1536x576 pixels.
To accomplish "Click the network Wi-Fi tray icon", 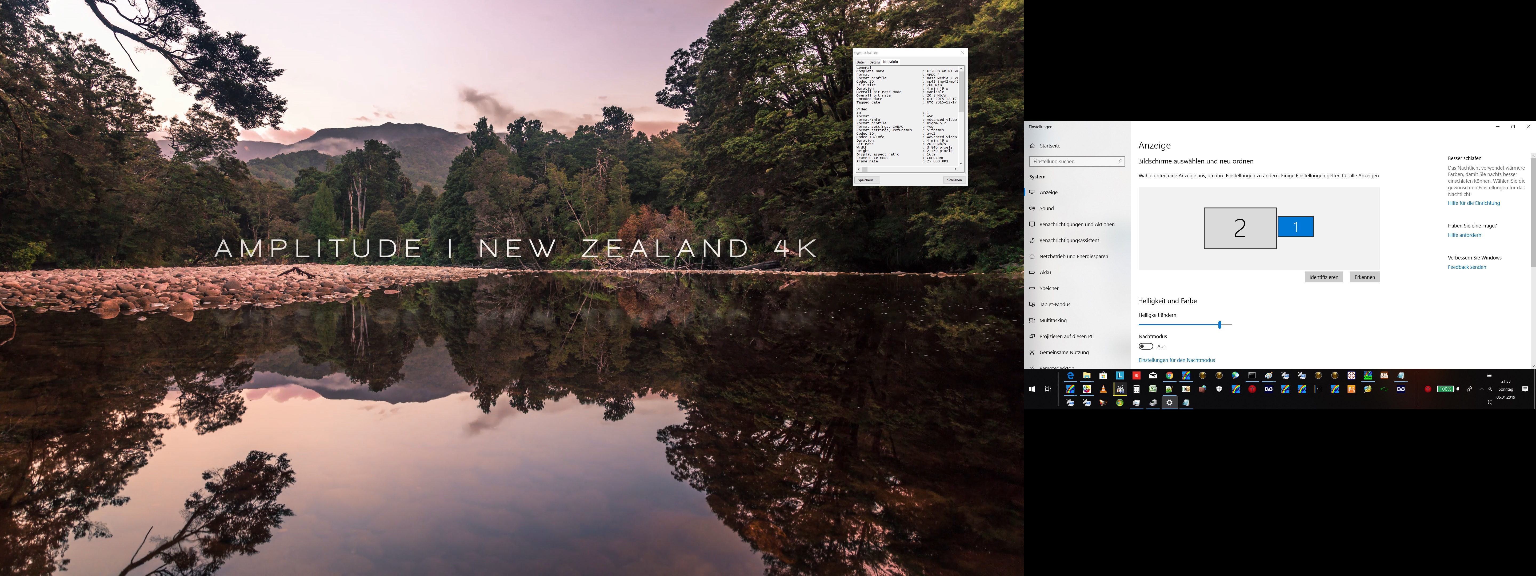I will [1490, 389].
